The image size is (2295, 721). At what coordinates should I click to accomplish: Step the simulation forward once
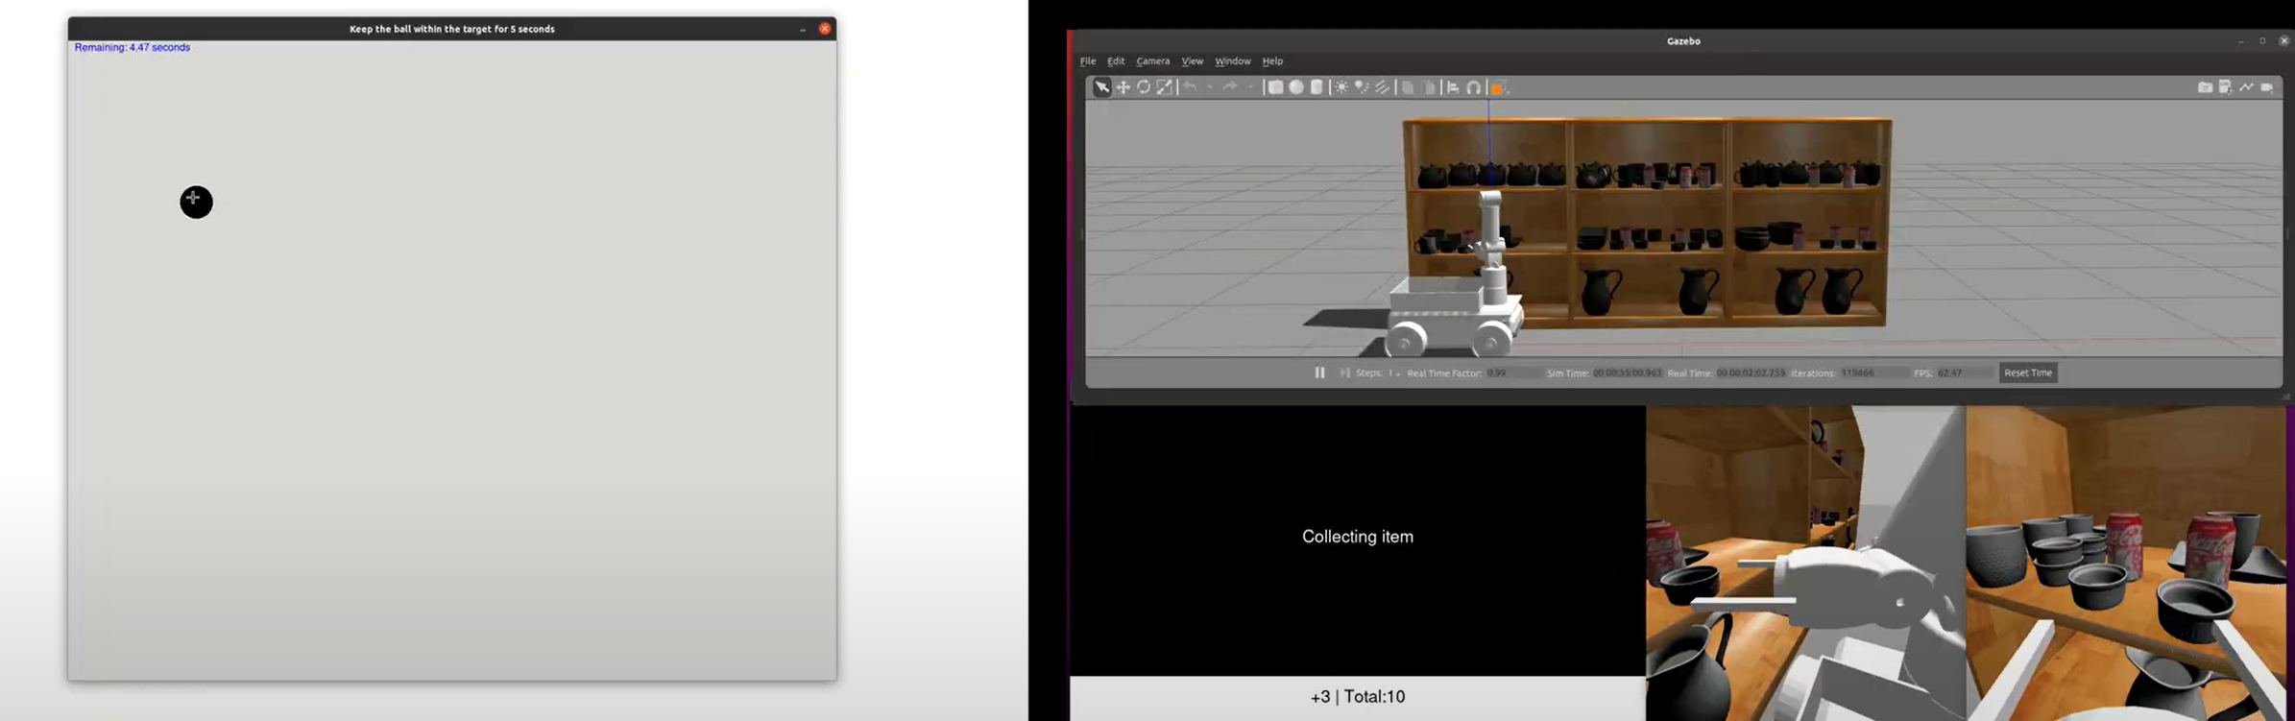(x=1344, y=373)
